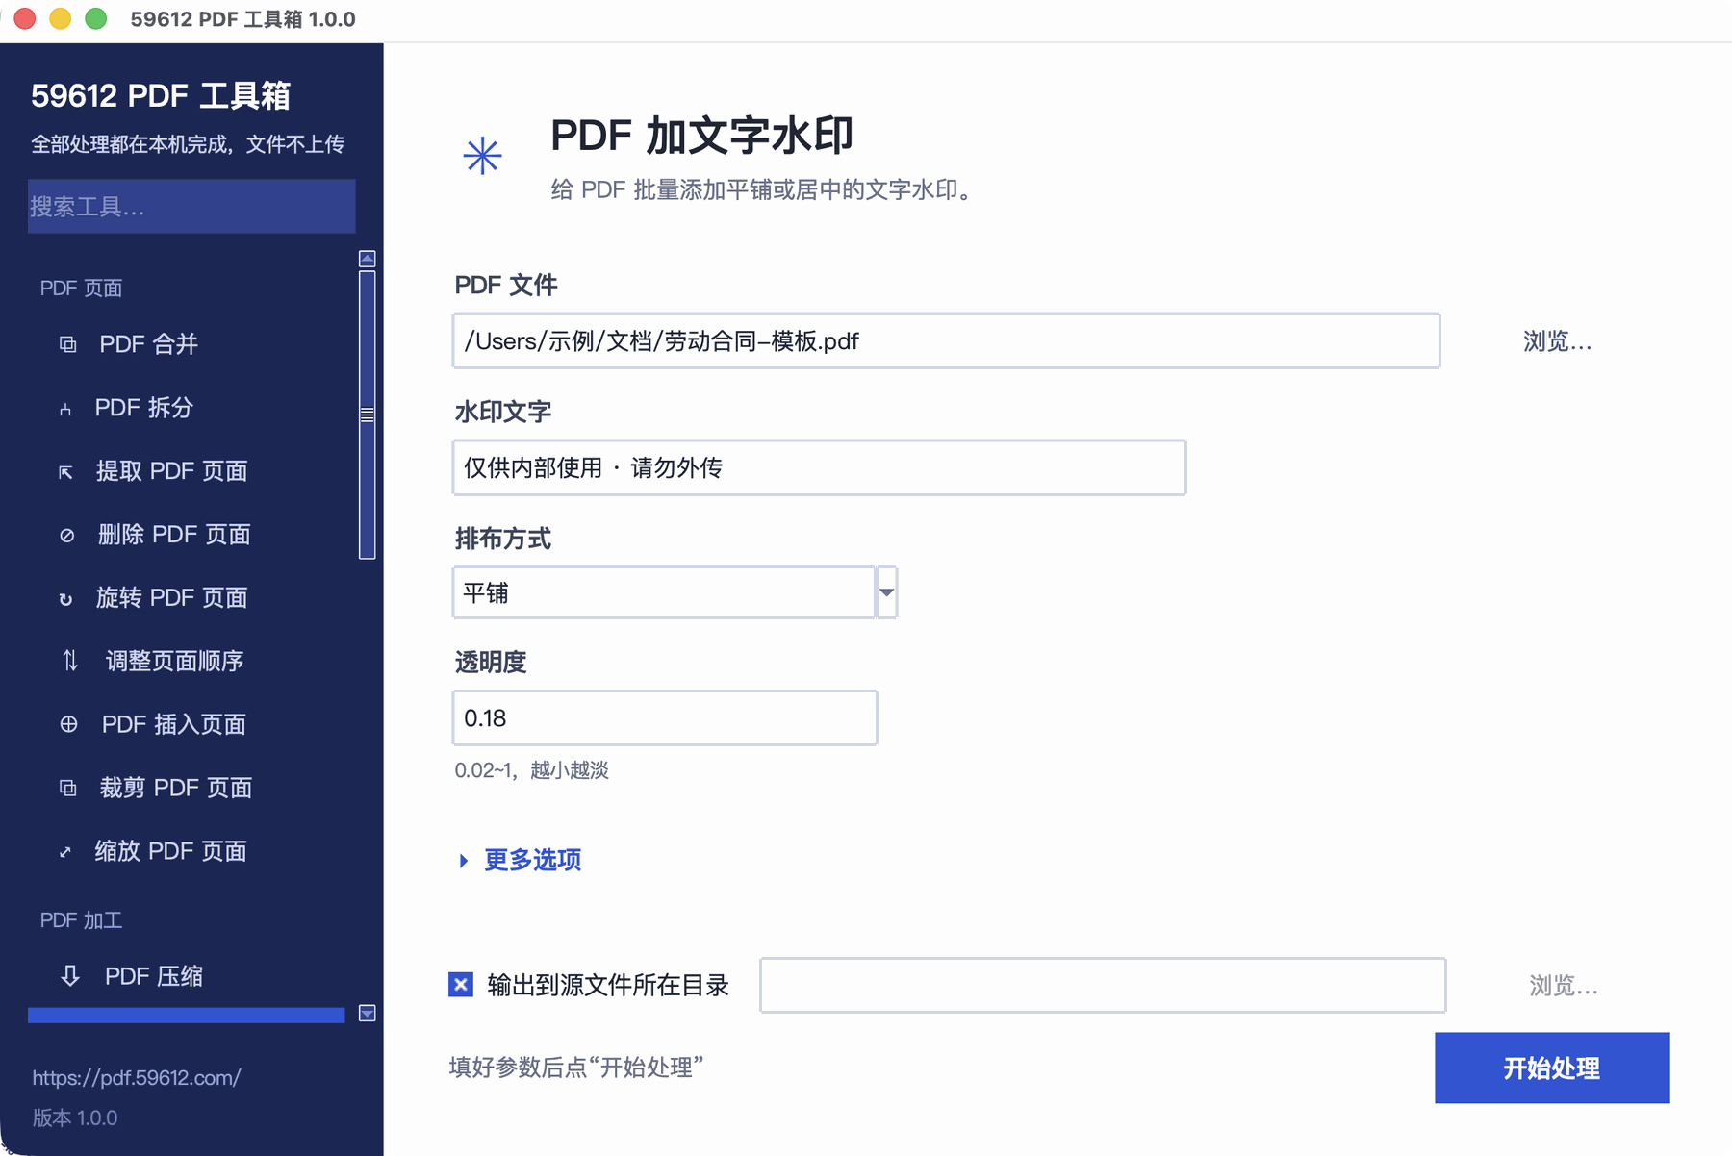
Task: Click the 版本 1.0.0 text
Action: 75,1118
